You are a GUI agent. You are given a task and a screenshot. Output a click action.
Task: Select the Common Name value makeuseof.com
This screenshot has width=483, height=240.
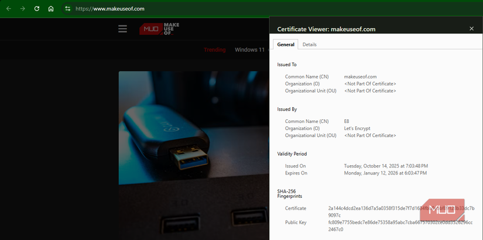[360, 77]
